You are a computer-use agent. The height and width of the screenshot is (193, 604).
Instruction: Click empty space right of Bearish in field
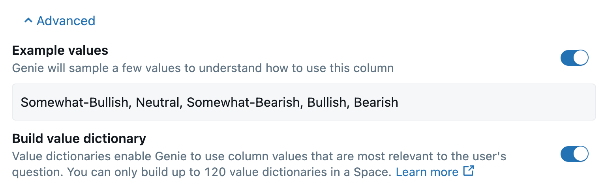pos(493,102)
